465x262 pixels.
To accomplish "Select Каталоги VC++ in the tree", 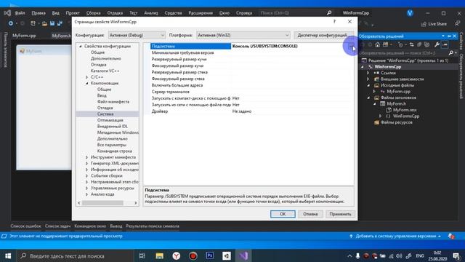I will point(105,71).
